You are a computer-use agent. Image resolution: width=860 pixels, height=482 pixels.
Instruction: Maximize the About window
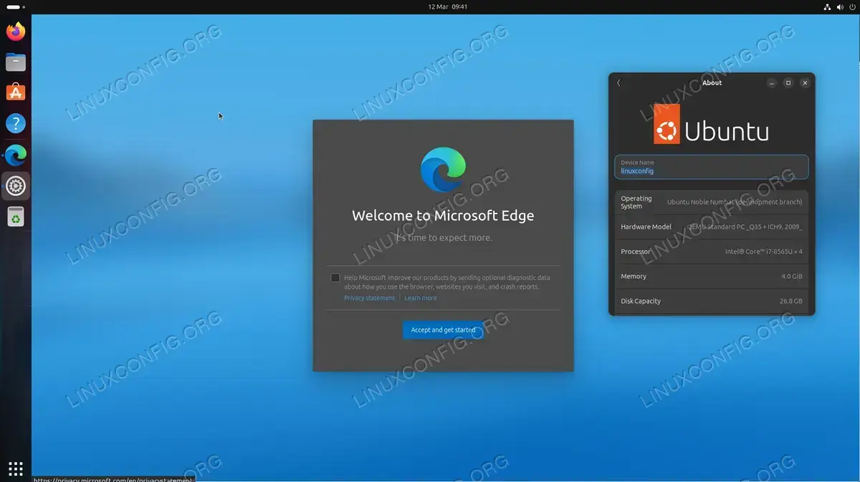click(788, 83)
